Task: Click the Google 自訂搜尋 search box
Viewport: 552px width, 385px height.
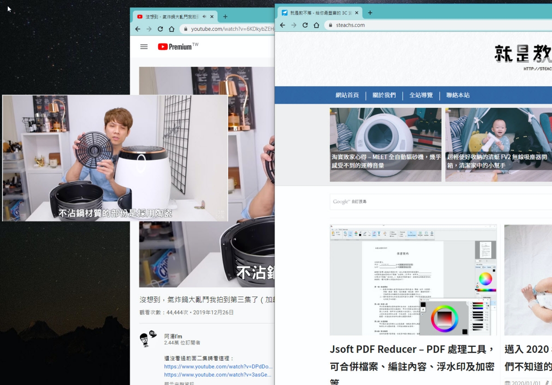Action: click(x=441, y=202)
